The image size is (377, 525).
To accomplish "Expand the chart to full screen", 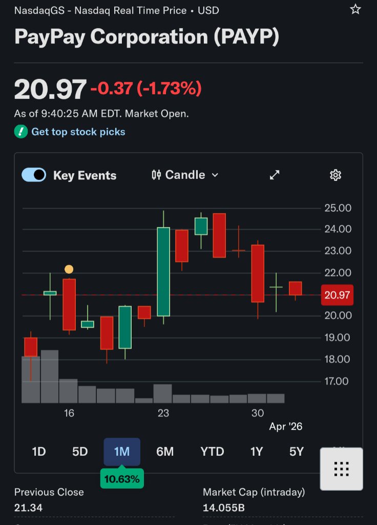I will (x=275, y=175).
